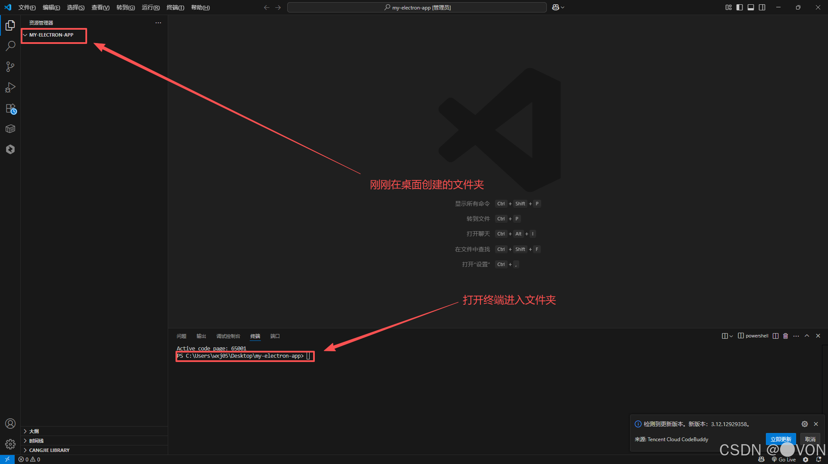Open the Search view in activity bar
This screenshot has width=828, height=464.
tap(10, 46)
